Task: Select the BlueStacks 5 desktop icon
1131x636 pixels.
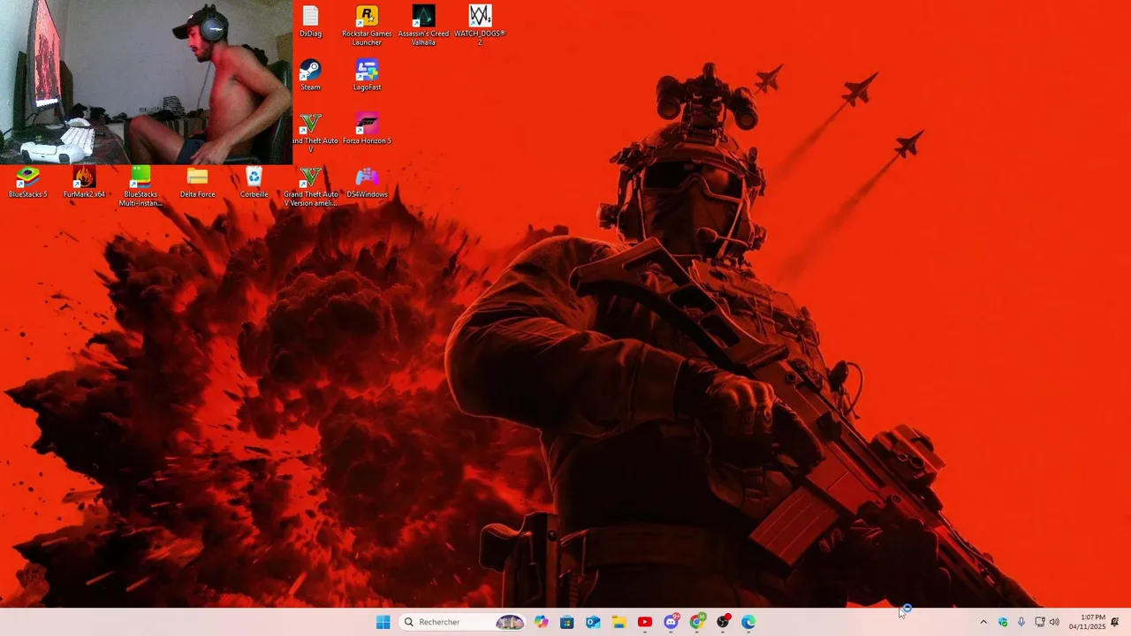Action: (x=27, y=182)
